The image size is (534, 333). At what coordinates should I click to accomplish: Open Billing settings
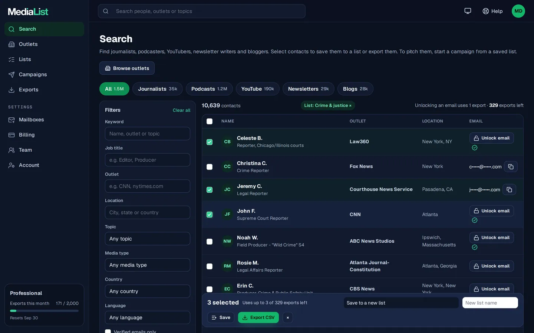(44, 135)
